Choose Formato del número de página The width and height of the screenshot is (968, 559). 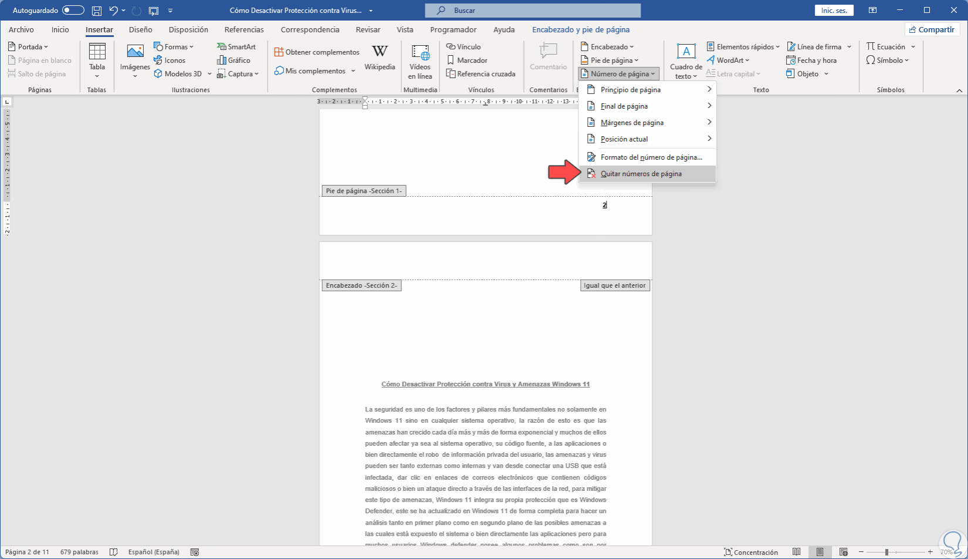647,157
